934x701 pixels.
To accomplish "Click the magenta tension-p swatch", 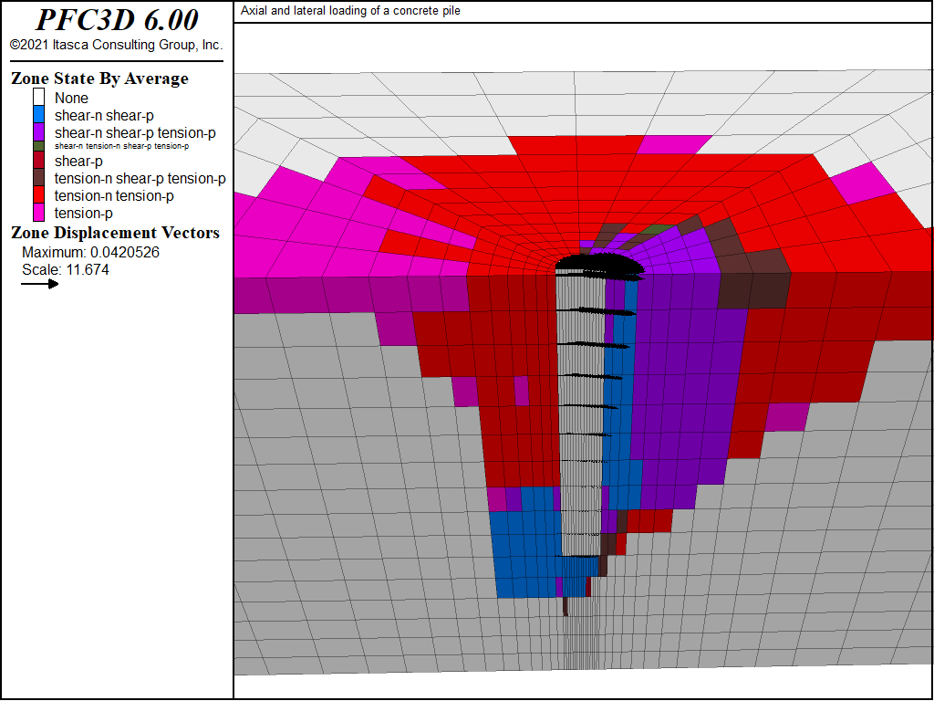I will 38,212.
